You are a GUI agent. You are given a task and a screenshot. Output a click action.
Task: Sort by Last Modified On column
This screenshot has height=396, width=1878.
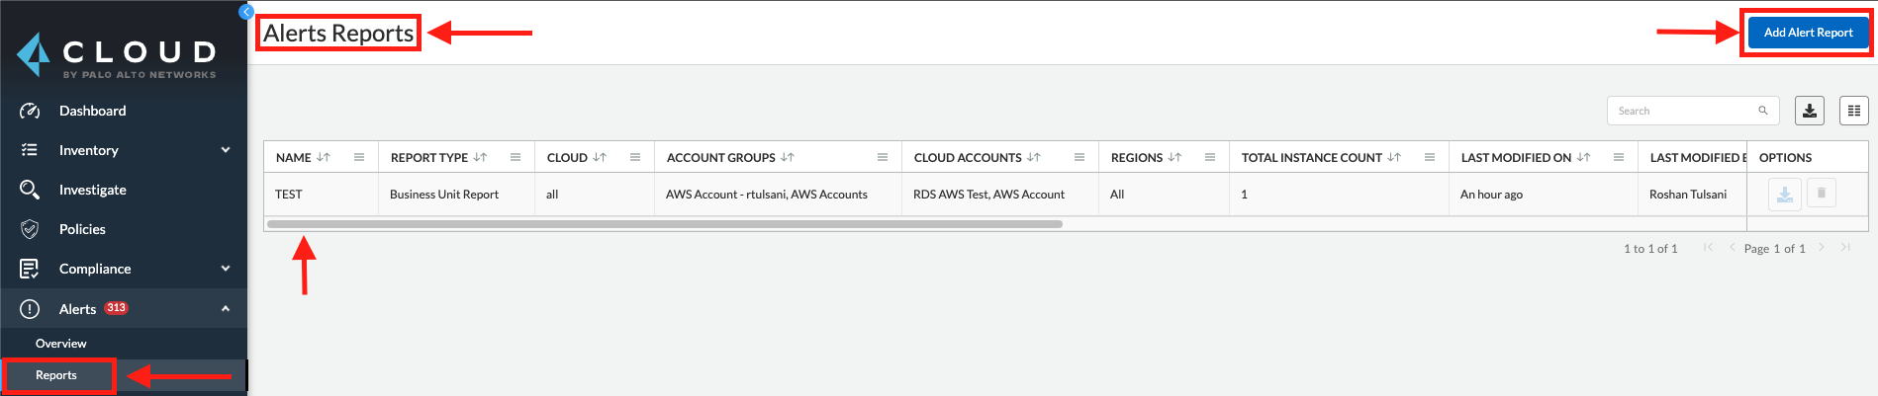[1583, 157]
